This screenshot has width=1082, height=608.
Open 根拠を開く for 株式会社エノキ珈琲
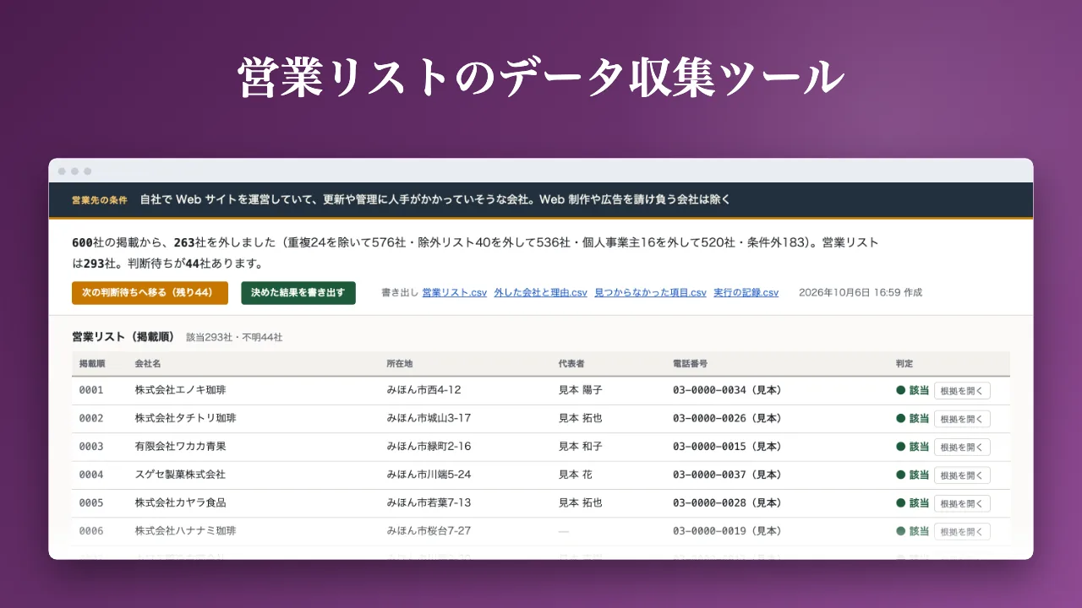point(962,391)
